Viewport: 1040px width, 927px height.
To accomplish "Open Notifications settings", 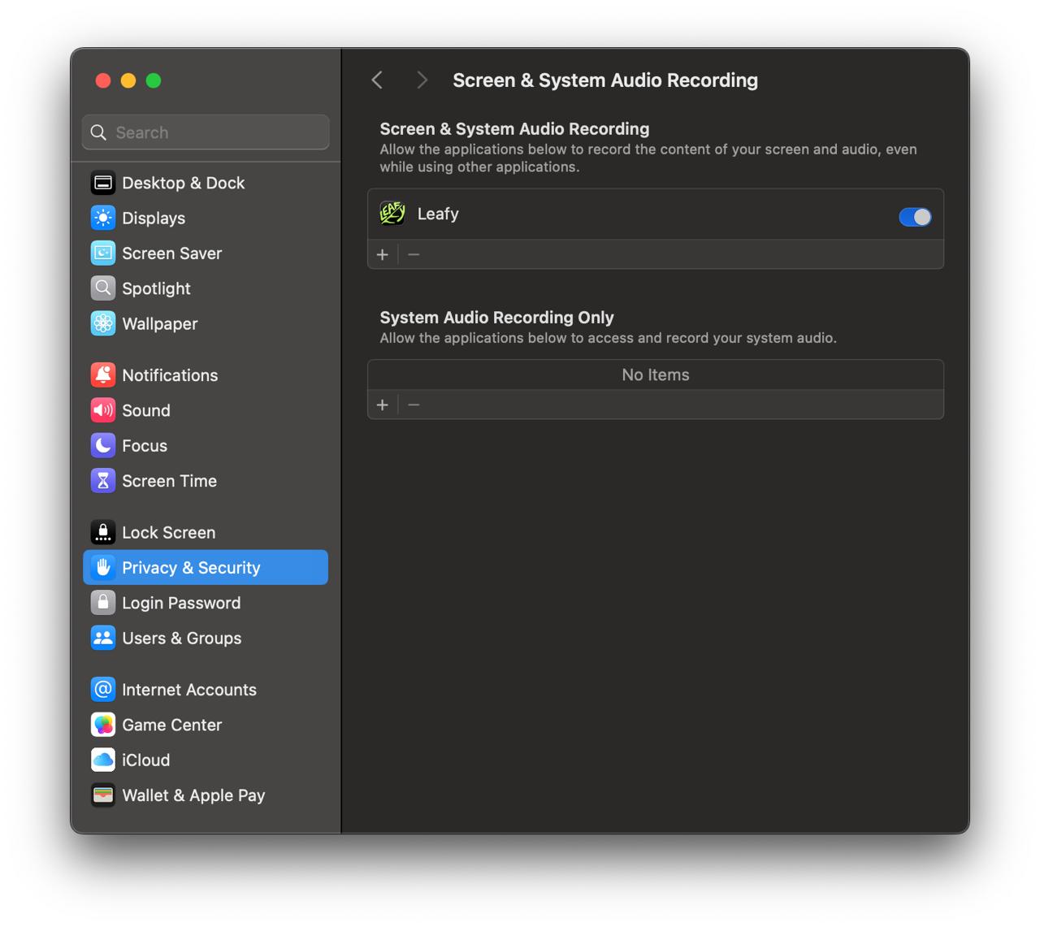I will point(206,375).
